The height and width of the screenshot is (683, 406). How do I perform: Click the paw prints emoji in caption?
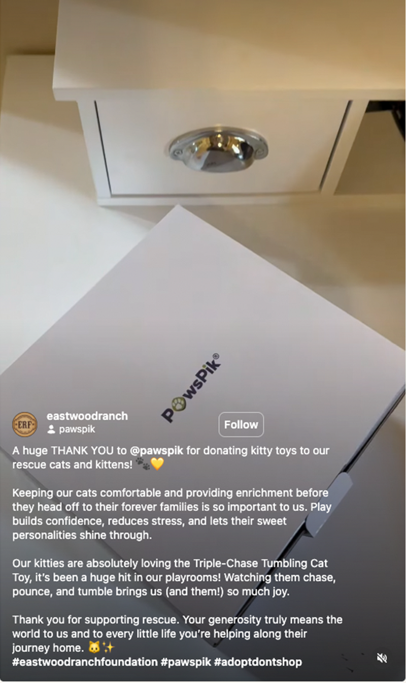tap(143, 464)
